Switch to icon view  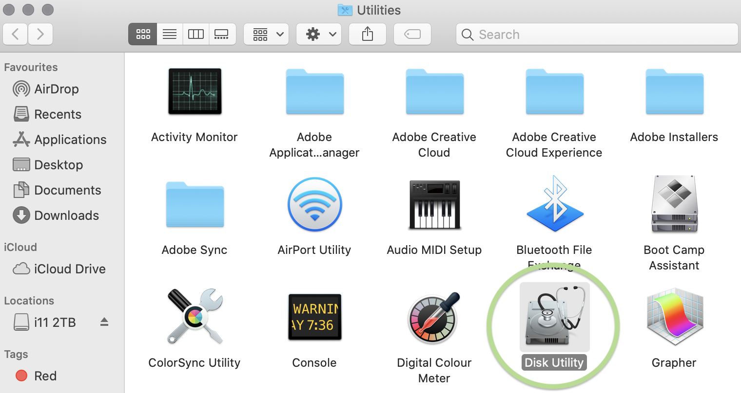[143, 34]
